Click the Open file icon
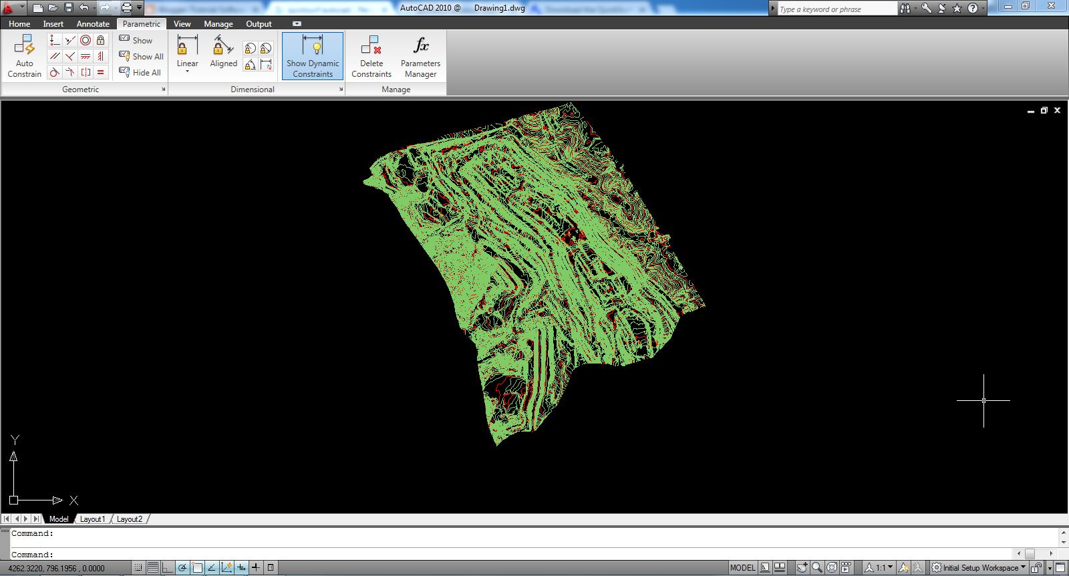Viewport: 1069px width, 576px height. click(x=53, y=8)
